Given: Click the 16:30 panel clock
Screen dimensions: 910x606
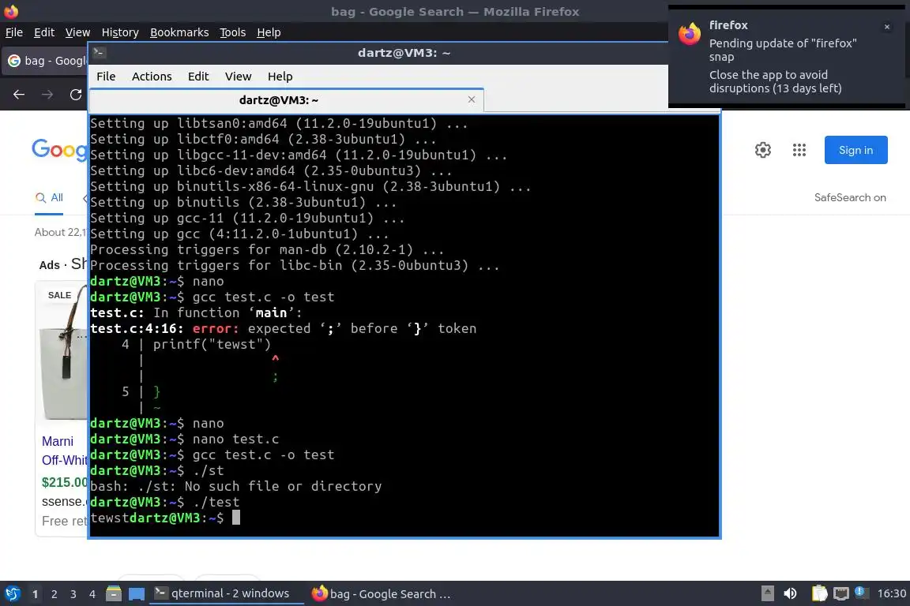Looking at the screenshot, I should click(891, 593).
